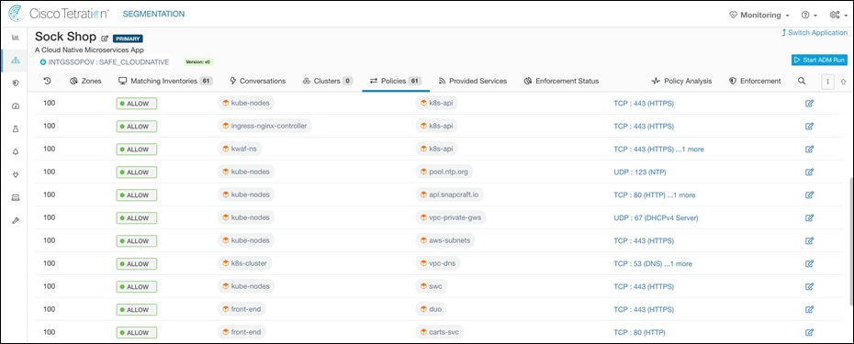Open the Policy Analysis tab

(681, 81)
